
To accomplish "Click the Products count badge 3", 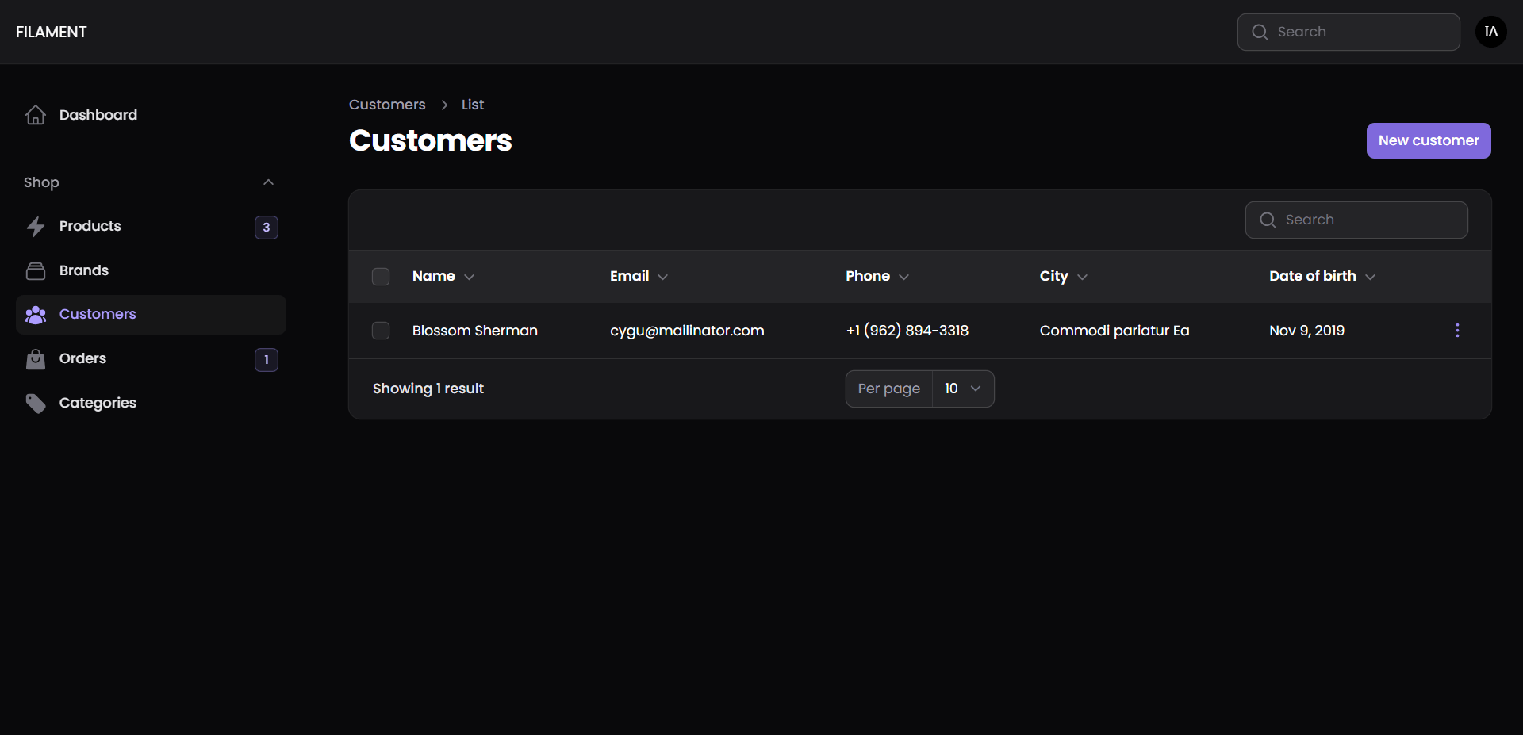I will pyautogui.click(x=267, y=228).
